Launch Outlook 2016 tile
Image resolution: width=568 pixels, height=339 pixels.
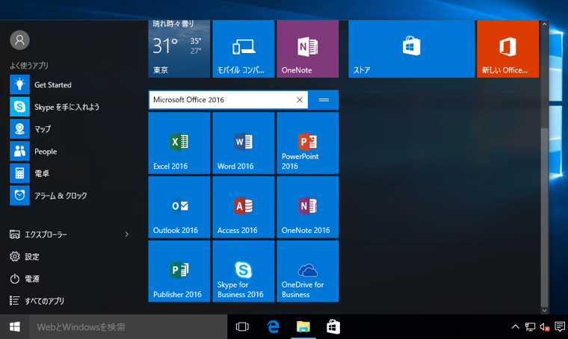coord(179,207)
